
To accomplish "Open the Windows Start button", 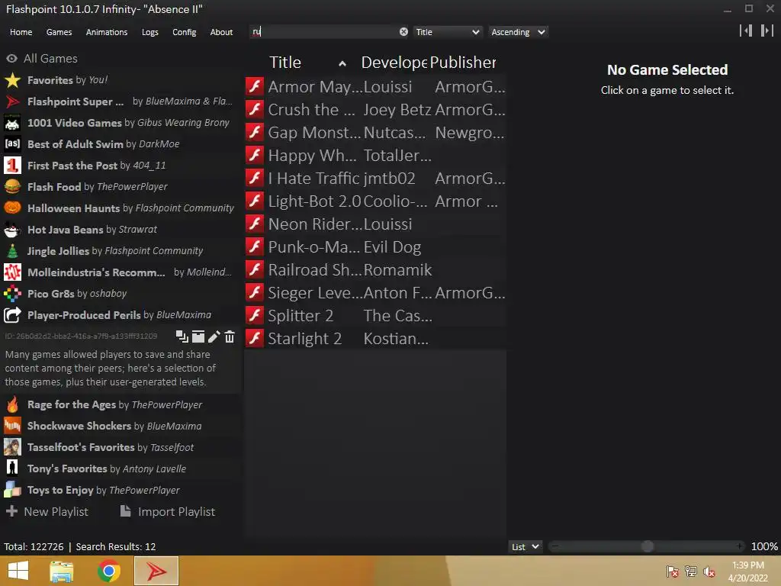I will click(18, 571).
